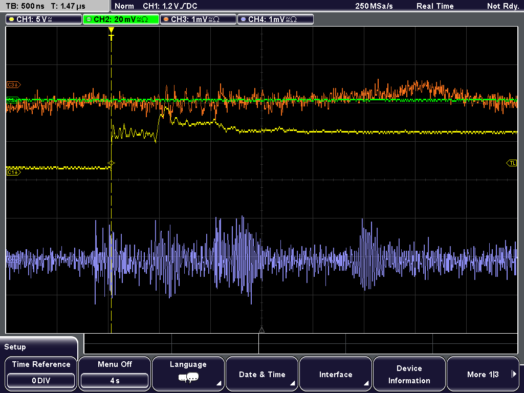This screenshot has width=524, height=393.
Task: Click the Not Rdy. status label
Action: 503,6
